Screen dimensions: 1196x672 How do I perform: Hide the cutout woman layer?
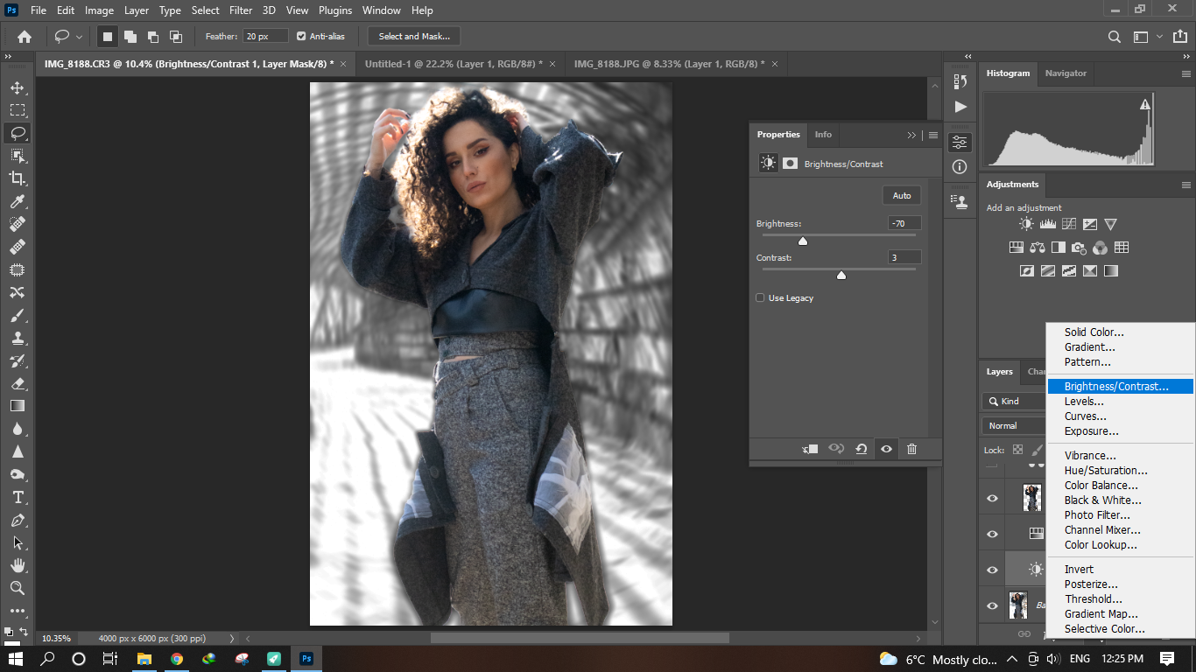tap(992, 498)
